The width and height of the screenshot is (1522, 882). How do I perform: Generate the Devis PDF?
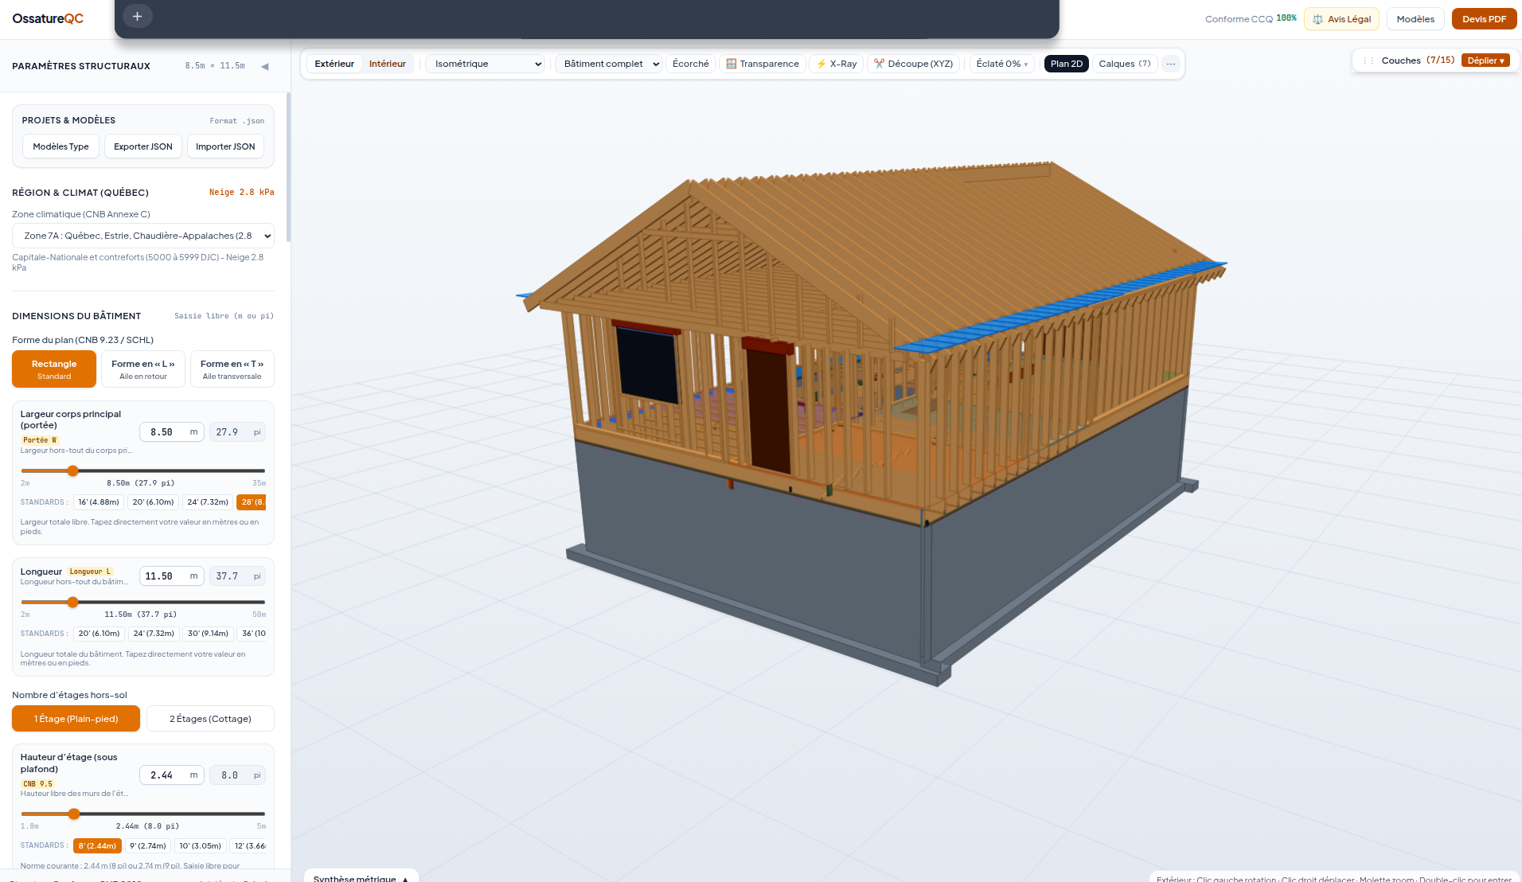[x=1484, y=19]
